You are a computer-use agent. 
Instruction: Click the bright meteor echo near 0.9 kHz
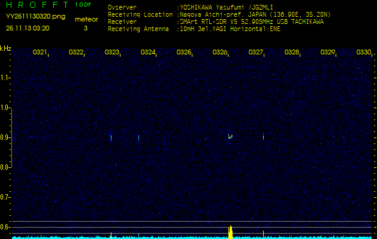pos(230,136)
